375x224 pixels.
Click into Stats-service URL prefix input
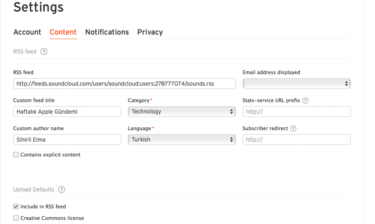click(296, 112)
